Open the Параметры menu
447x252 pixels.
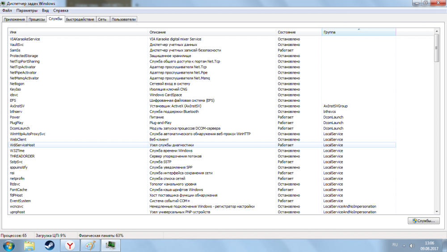tap(27, 10)
